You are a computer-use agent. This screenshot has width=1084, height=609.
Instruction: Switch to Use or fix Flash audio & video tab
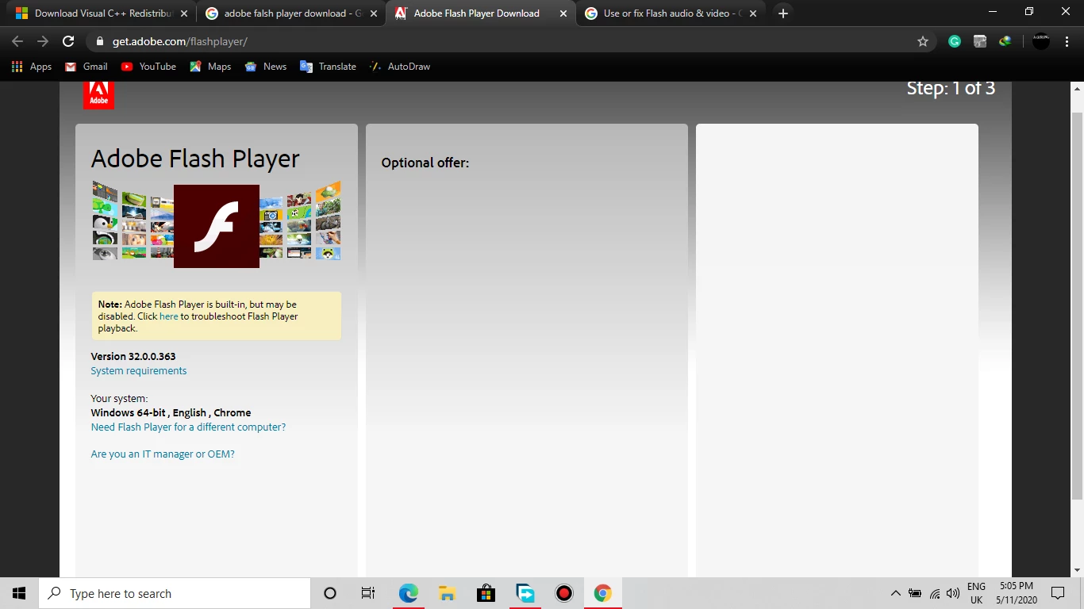coord(671,13)
